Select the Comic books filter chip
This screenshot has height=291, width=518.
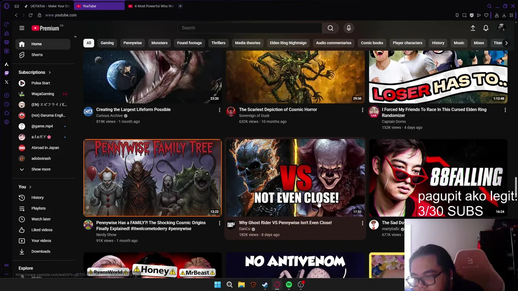(x=372, y=43)
